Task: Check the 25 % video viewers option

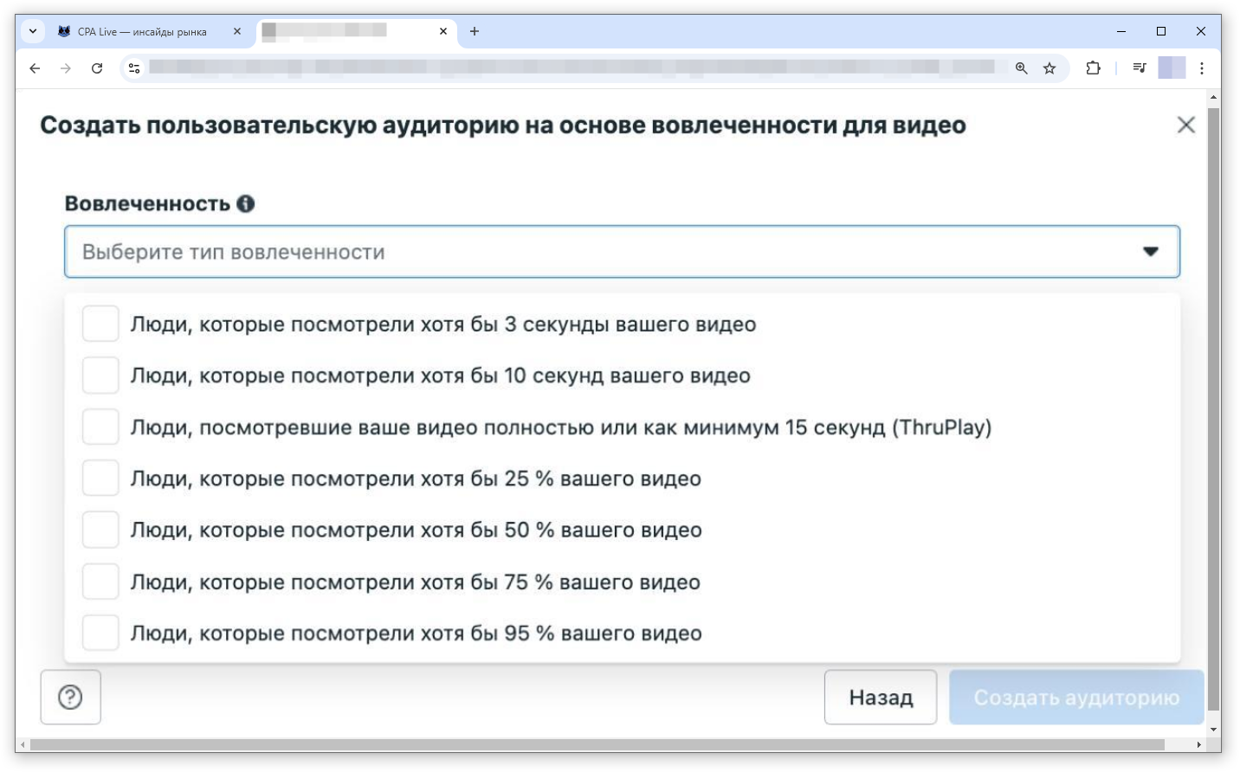Action: (x=100, y=479)
